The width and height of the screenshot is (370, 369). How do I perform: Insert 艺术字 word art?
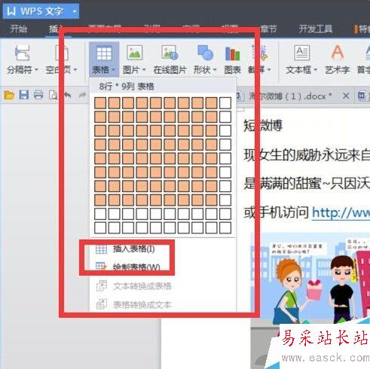coord(338,59)
